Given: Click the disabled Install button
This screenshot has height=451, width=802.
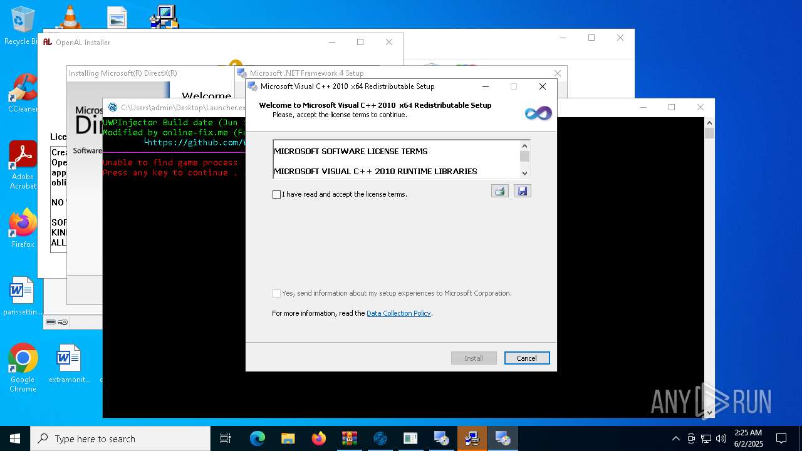Looking at the screenshot, I should point(474,358).
